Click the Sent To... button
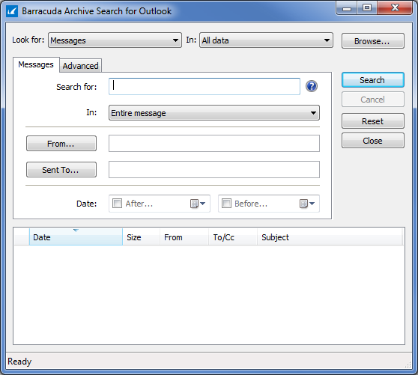Viewport: 418px width, 375px height. point(61,170)
